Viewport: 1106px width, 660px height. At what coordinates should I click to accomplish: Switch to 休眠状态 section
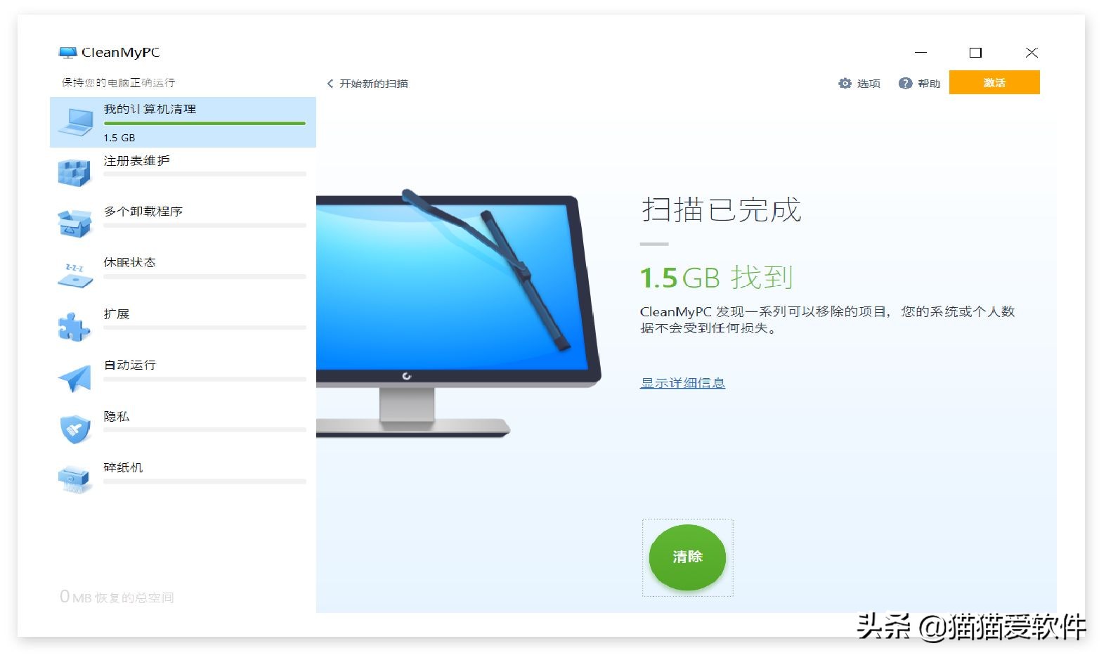(x=183, y=276)
